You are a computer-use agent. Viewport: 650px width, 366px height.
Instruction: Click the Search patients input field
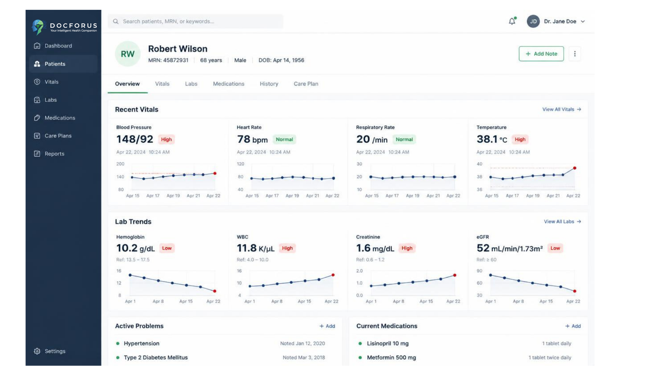(x=195, y=21)
